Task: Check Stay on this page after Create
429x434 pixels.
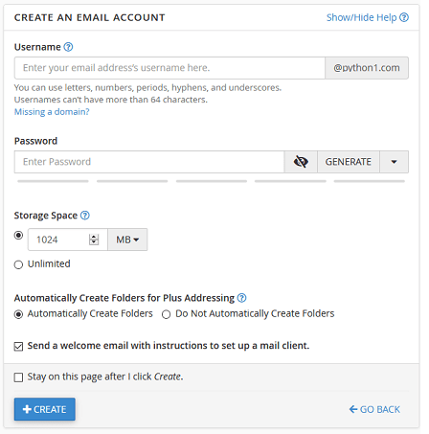Action: point(18,377)
